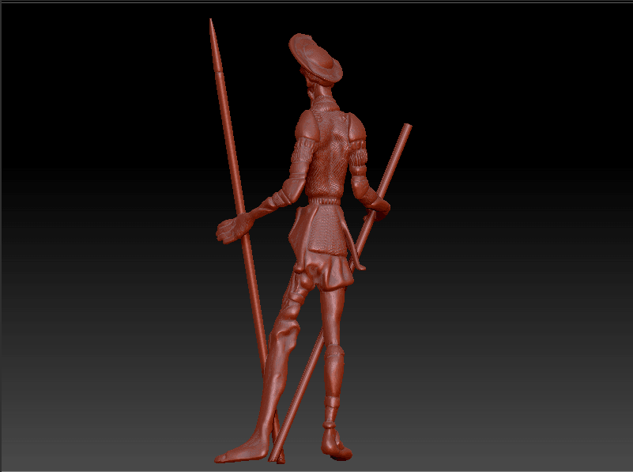This screenshot has width=633, height=472.
Task: Select the armored shoulder near the staff
Action: 356,127
